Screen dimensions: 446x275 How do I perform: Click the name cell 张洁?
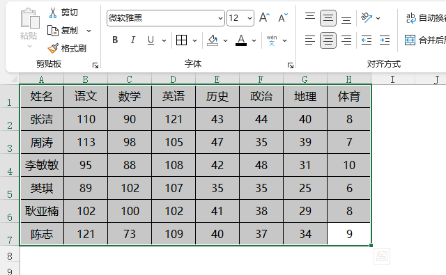click(x=42, y=119)
